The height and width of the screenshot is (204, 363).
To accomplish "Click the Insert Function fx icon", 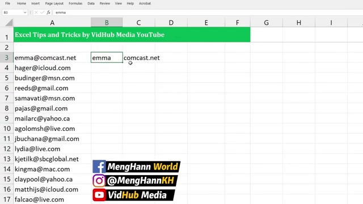I will click(x=48, y=12).
